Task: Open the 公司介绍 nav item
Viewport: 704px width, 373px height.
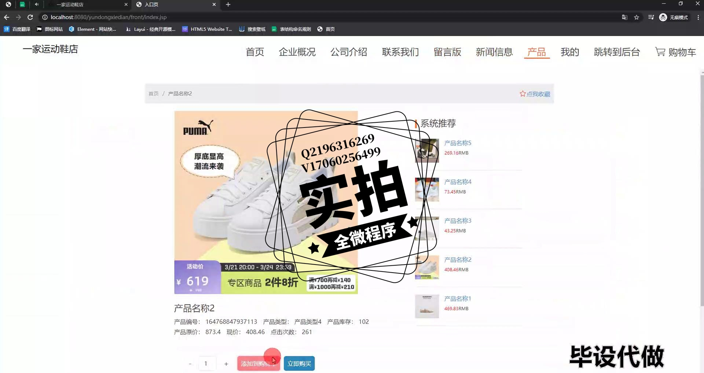Action: pos(349,52)
